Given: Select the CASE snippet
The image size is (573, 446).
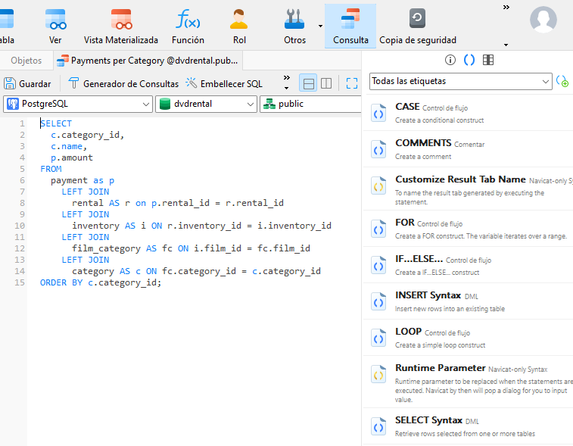Looking at the screenshot, I should [x=468, y=113].
